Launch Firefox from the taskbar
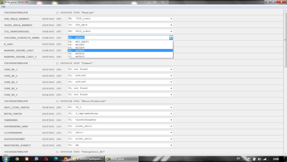The image size is (287, 162). [x=65, y=159]
